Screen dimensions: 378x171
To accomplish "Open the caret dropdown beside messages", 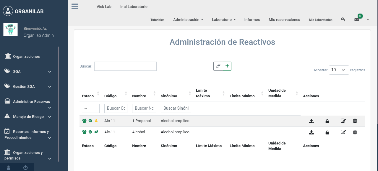I will [368, 19].
